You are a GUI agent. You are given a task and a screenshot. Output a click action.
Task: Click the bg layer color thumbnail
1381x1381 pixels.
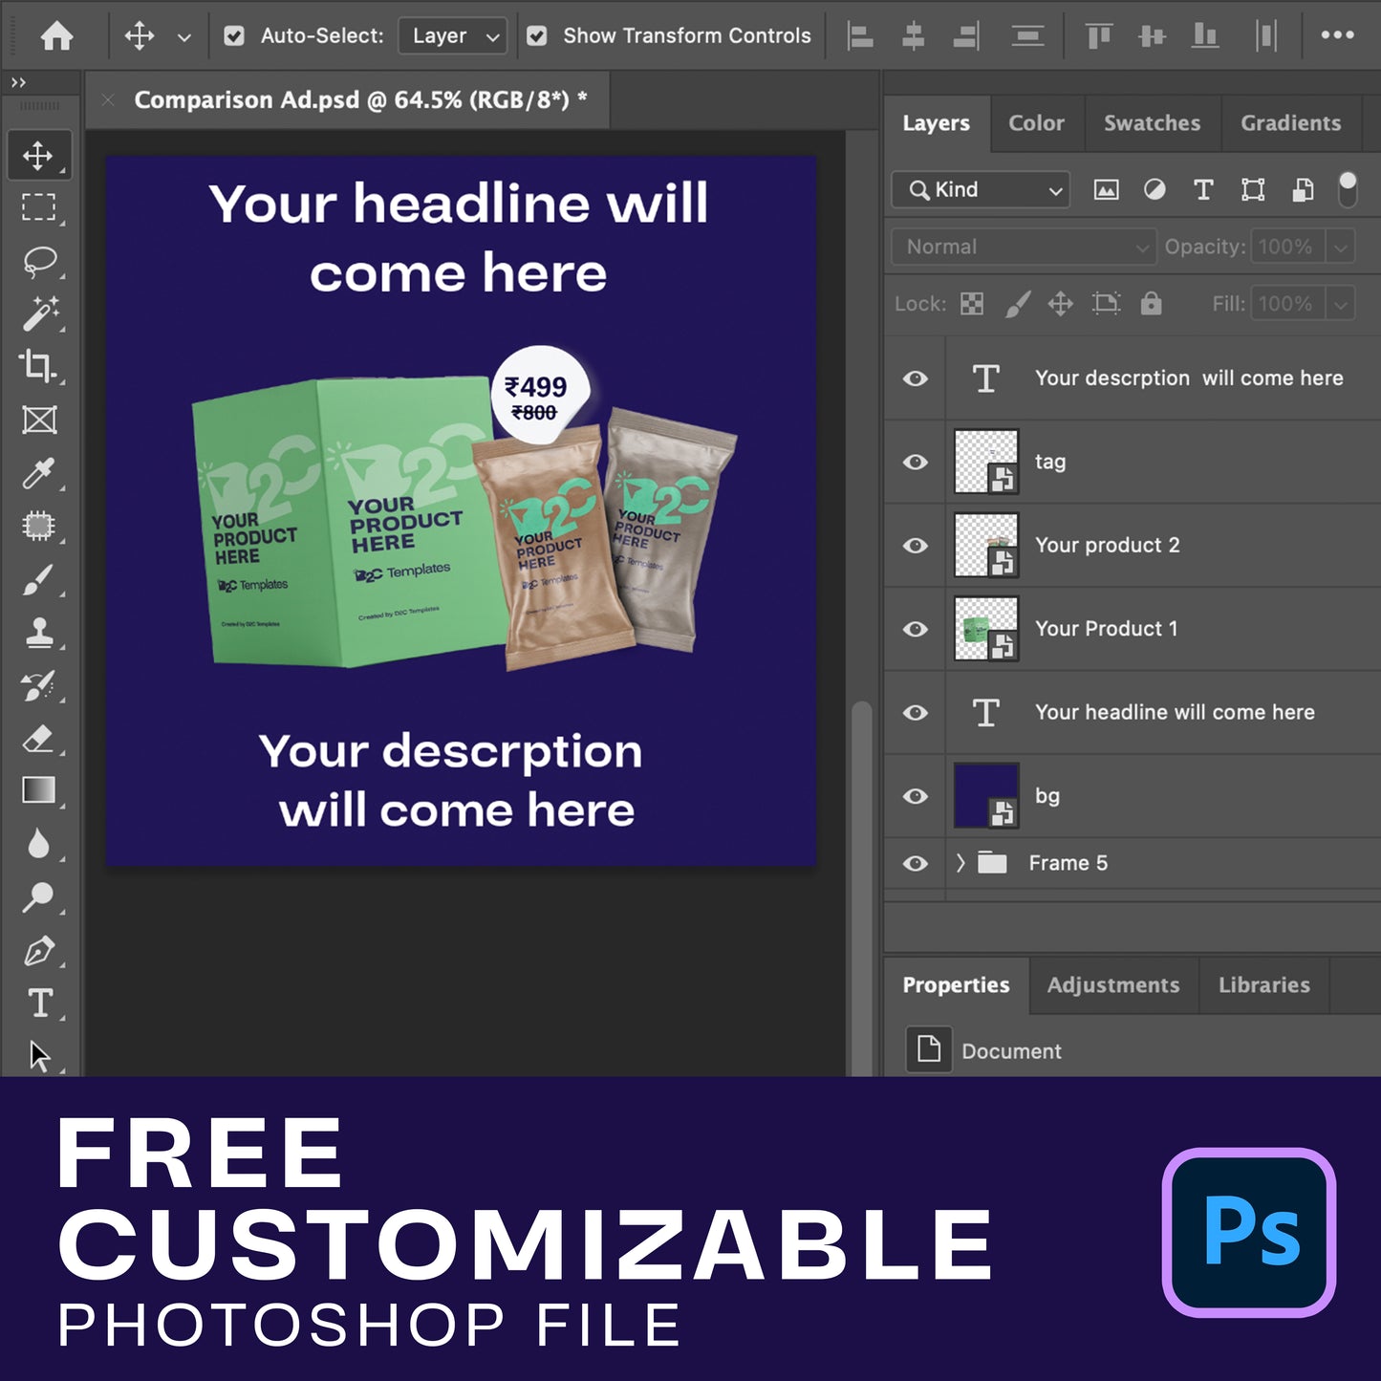[x=985, y=795]
